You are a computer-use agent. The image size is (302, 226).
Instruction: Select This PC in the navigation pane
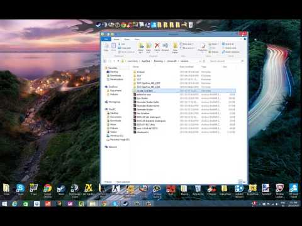pos(111,109)
